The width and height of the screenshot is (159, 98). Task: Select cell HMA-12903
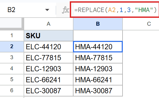pyautogui.click(x=98, y=69)
